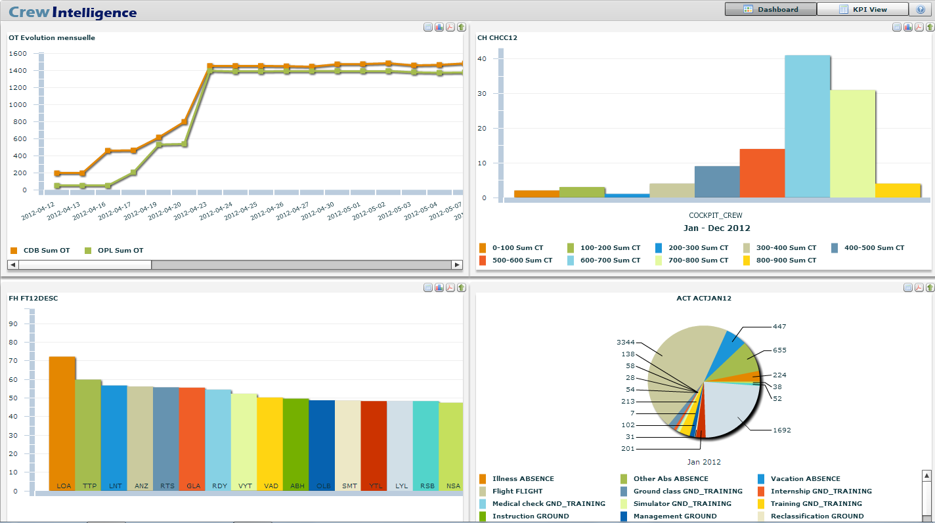The width and height of the screenshot is (935, 523).
Task: Click bar chart icon in CH CHCC12 panel
Action: (908, 27)
